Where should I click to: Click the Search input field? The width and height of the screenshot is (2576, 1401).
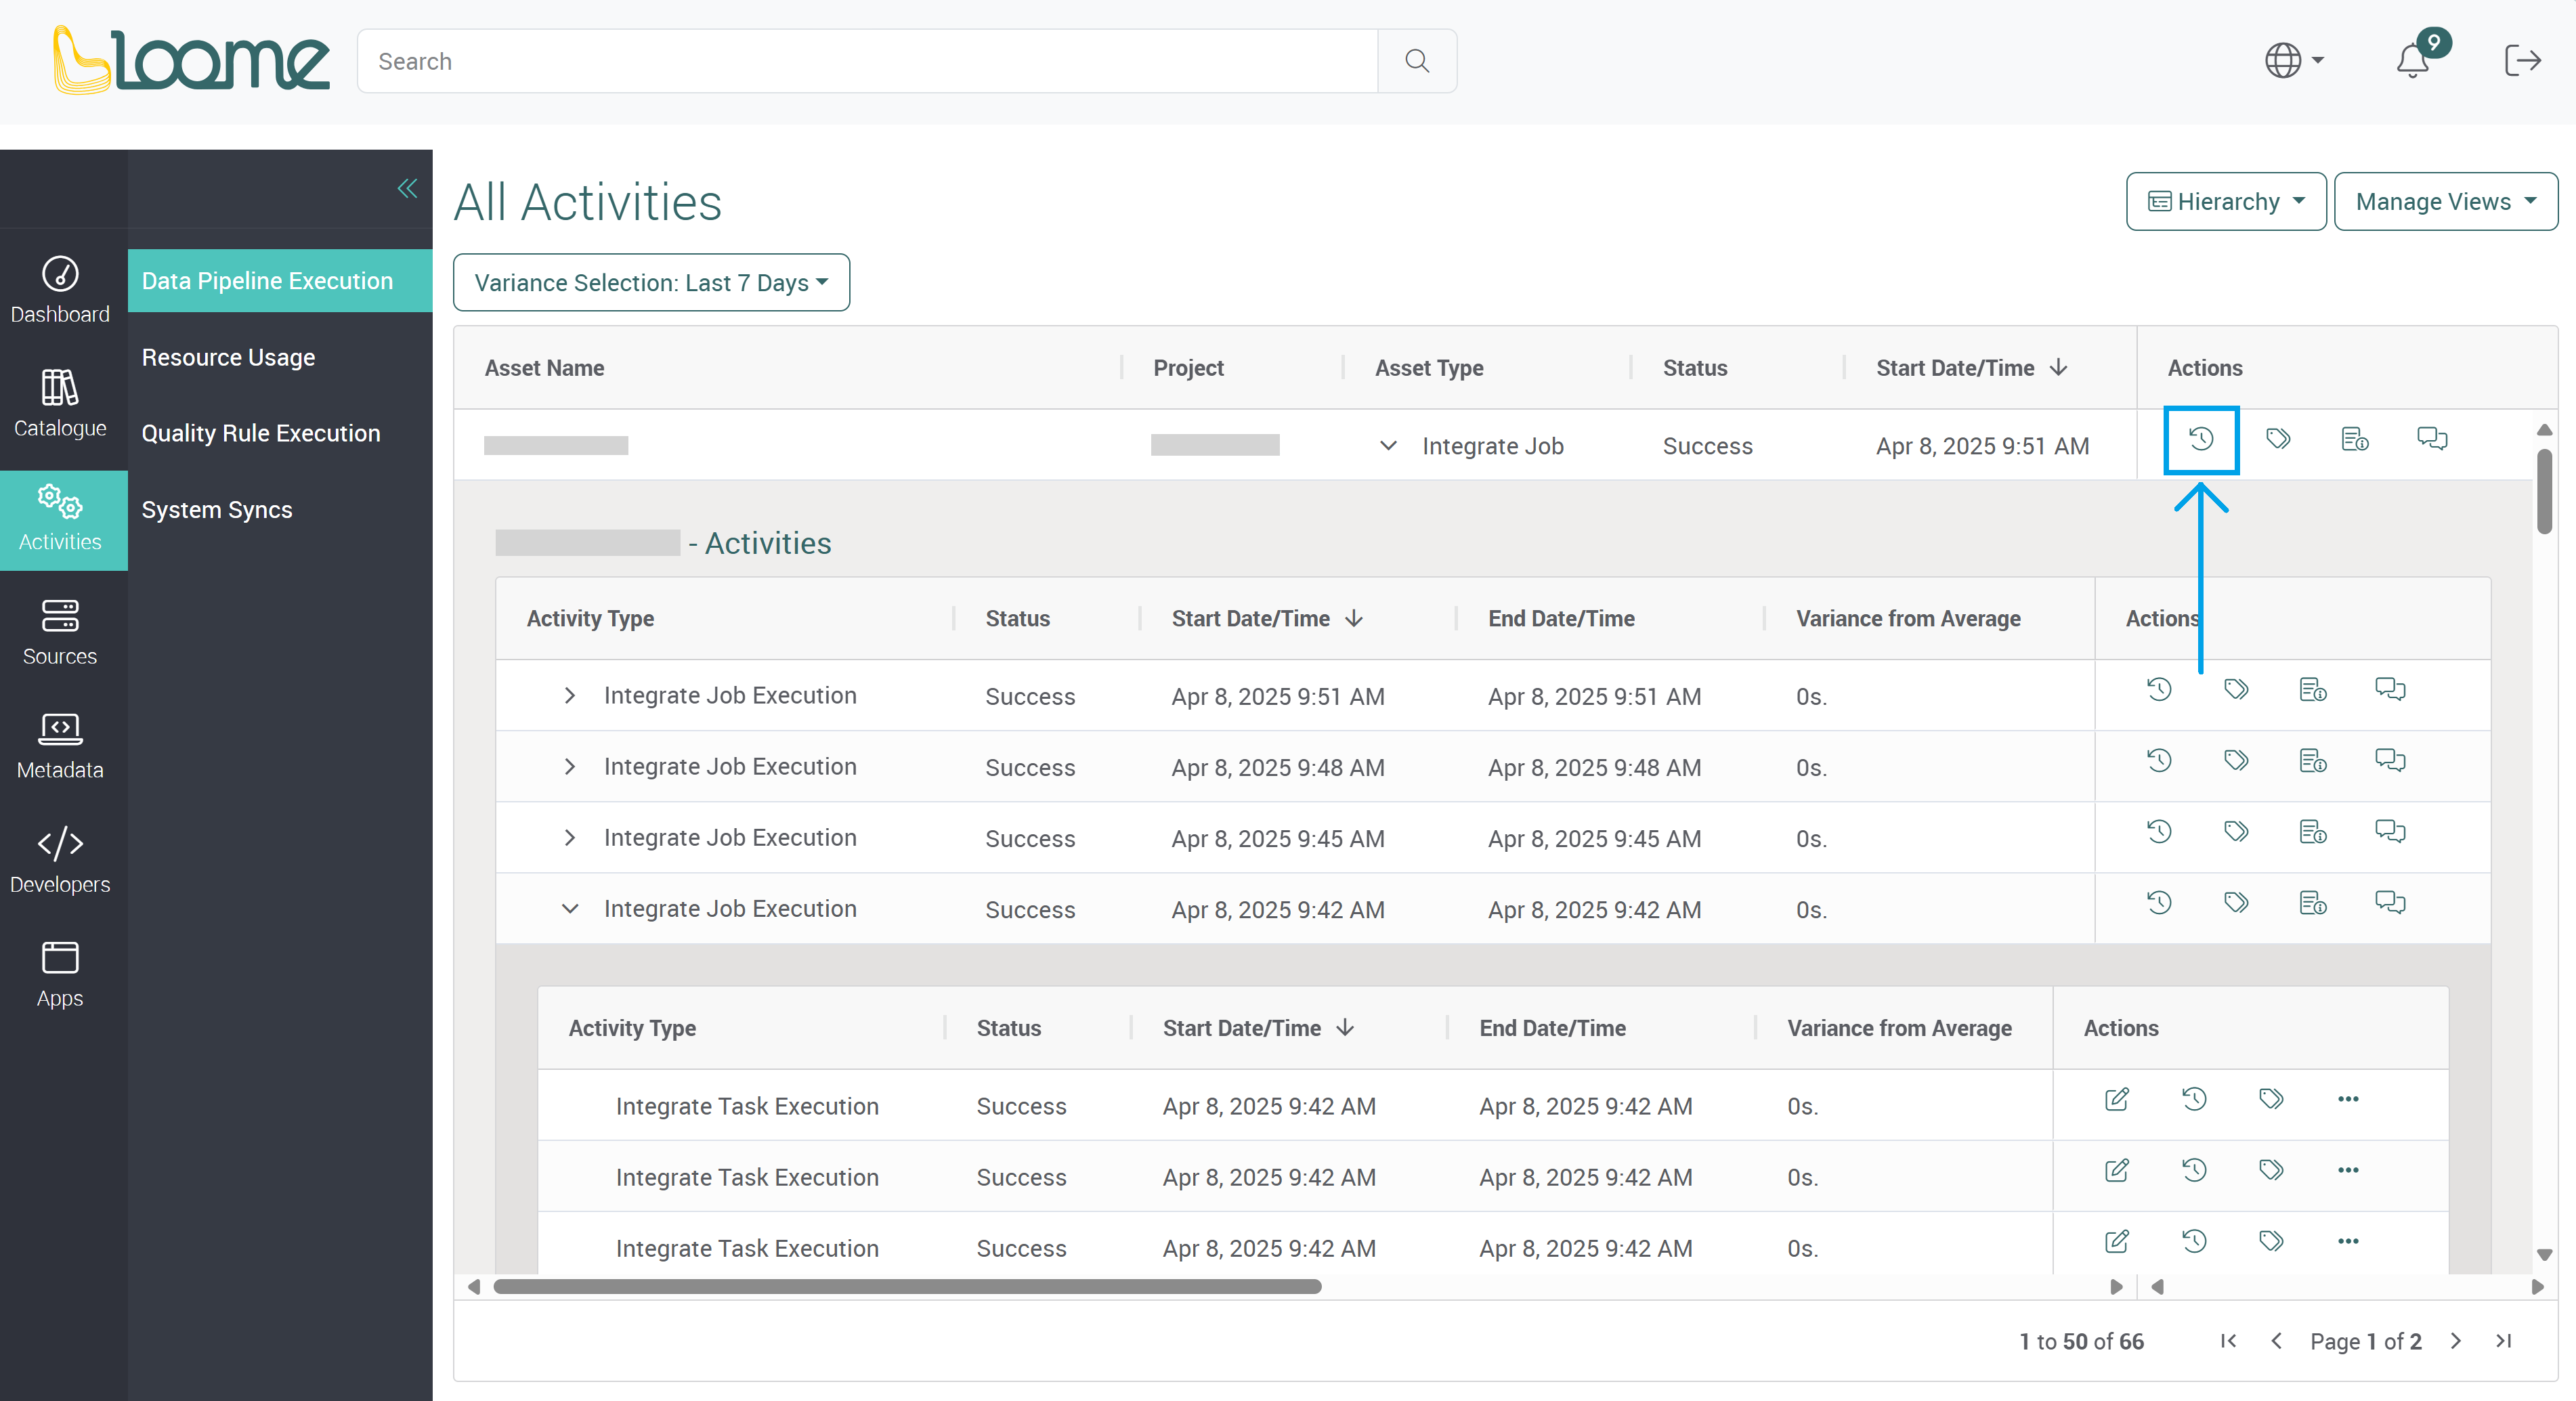(867, 61)
